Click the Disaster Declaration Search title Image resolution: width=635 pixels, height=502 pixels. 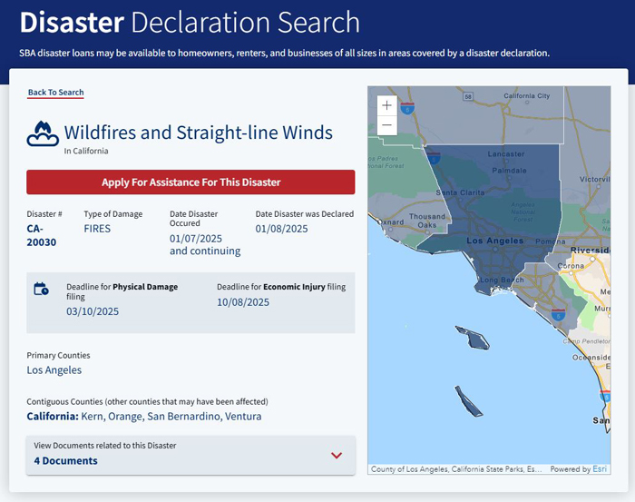coord(190,23)
